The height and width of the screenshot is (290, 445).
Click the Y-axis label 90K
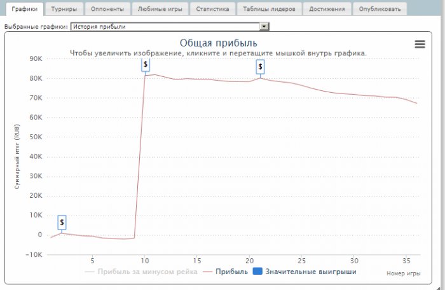pos(36,59)
